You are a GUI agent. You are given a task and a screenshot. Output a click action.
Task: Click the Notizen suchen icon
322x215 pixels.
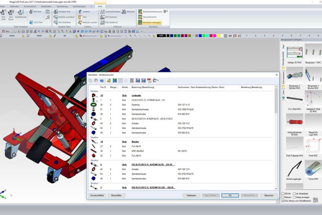(x=88, y=23)
